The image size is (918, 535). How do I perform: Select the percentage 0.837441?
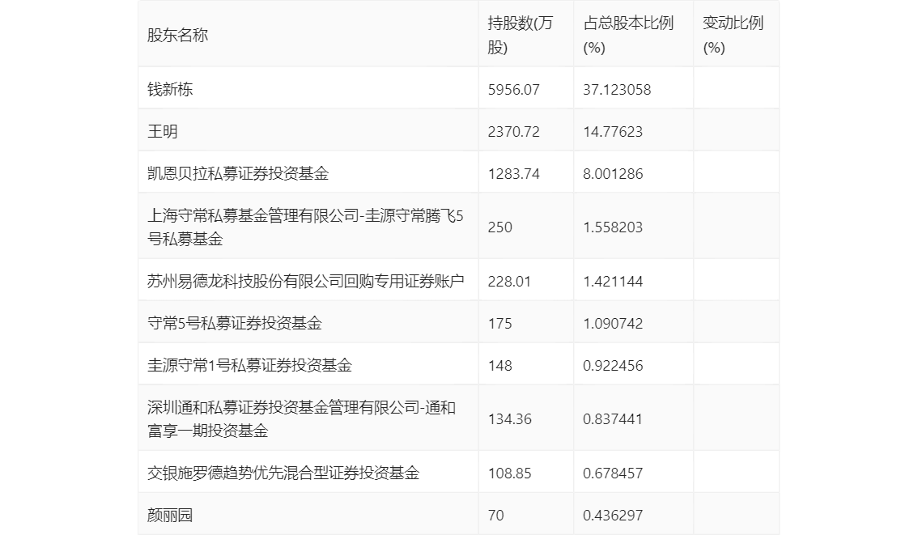coord(612,419)
